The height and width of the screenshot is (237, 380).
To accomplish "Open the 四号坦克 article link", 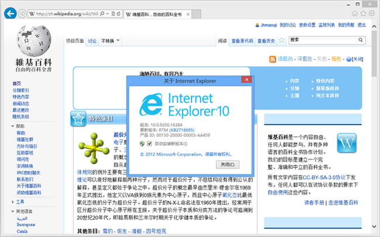I will 156,231.
